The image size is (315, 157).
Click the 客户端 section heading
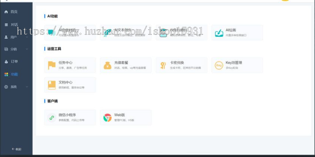pos(52,101)
